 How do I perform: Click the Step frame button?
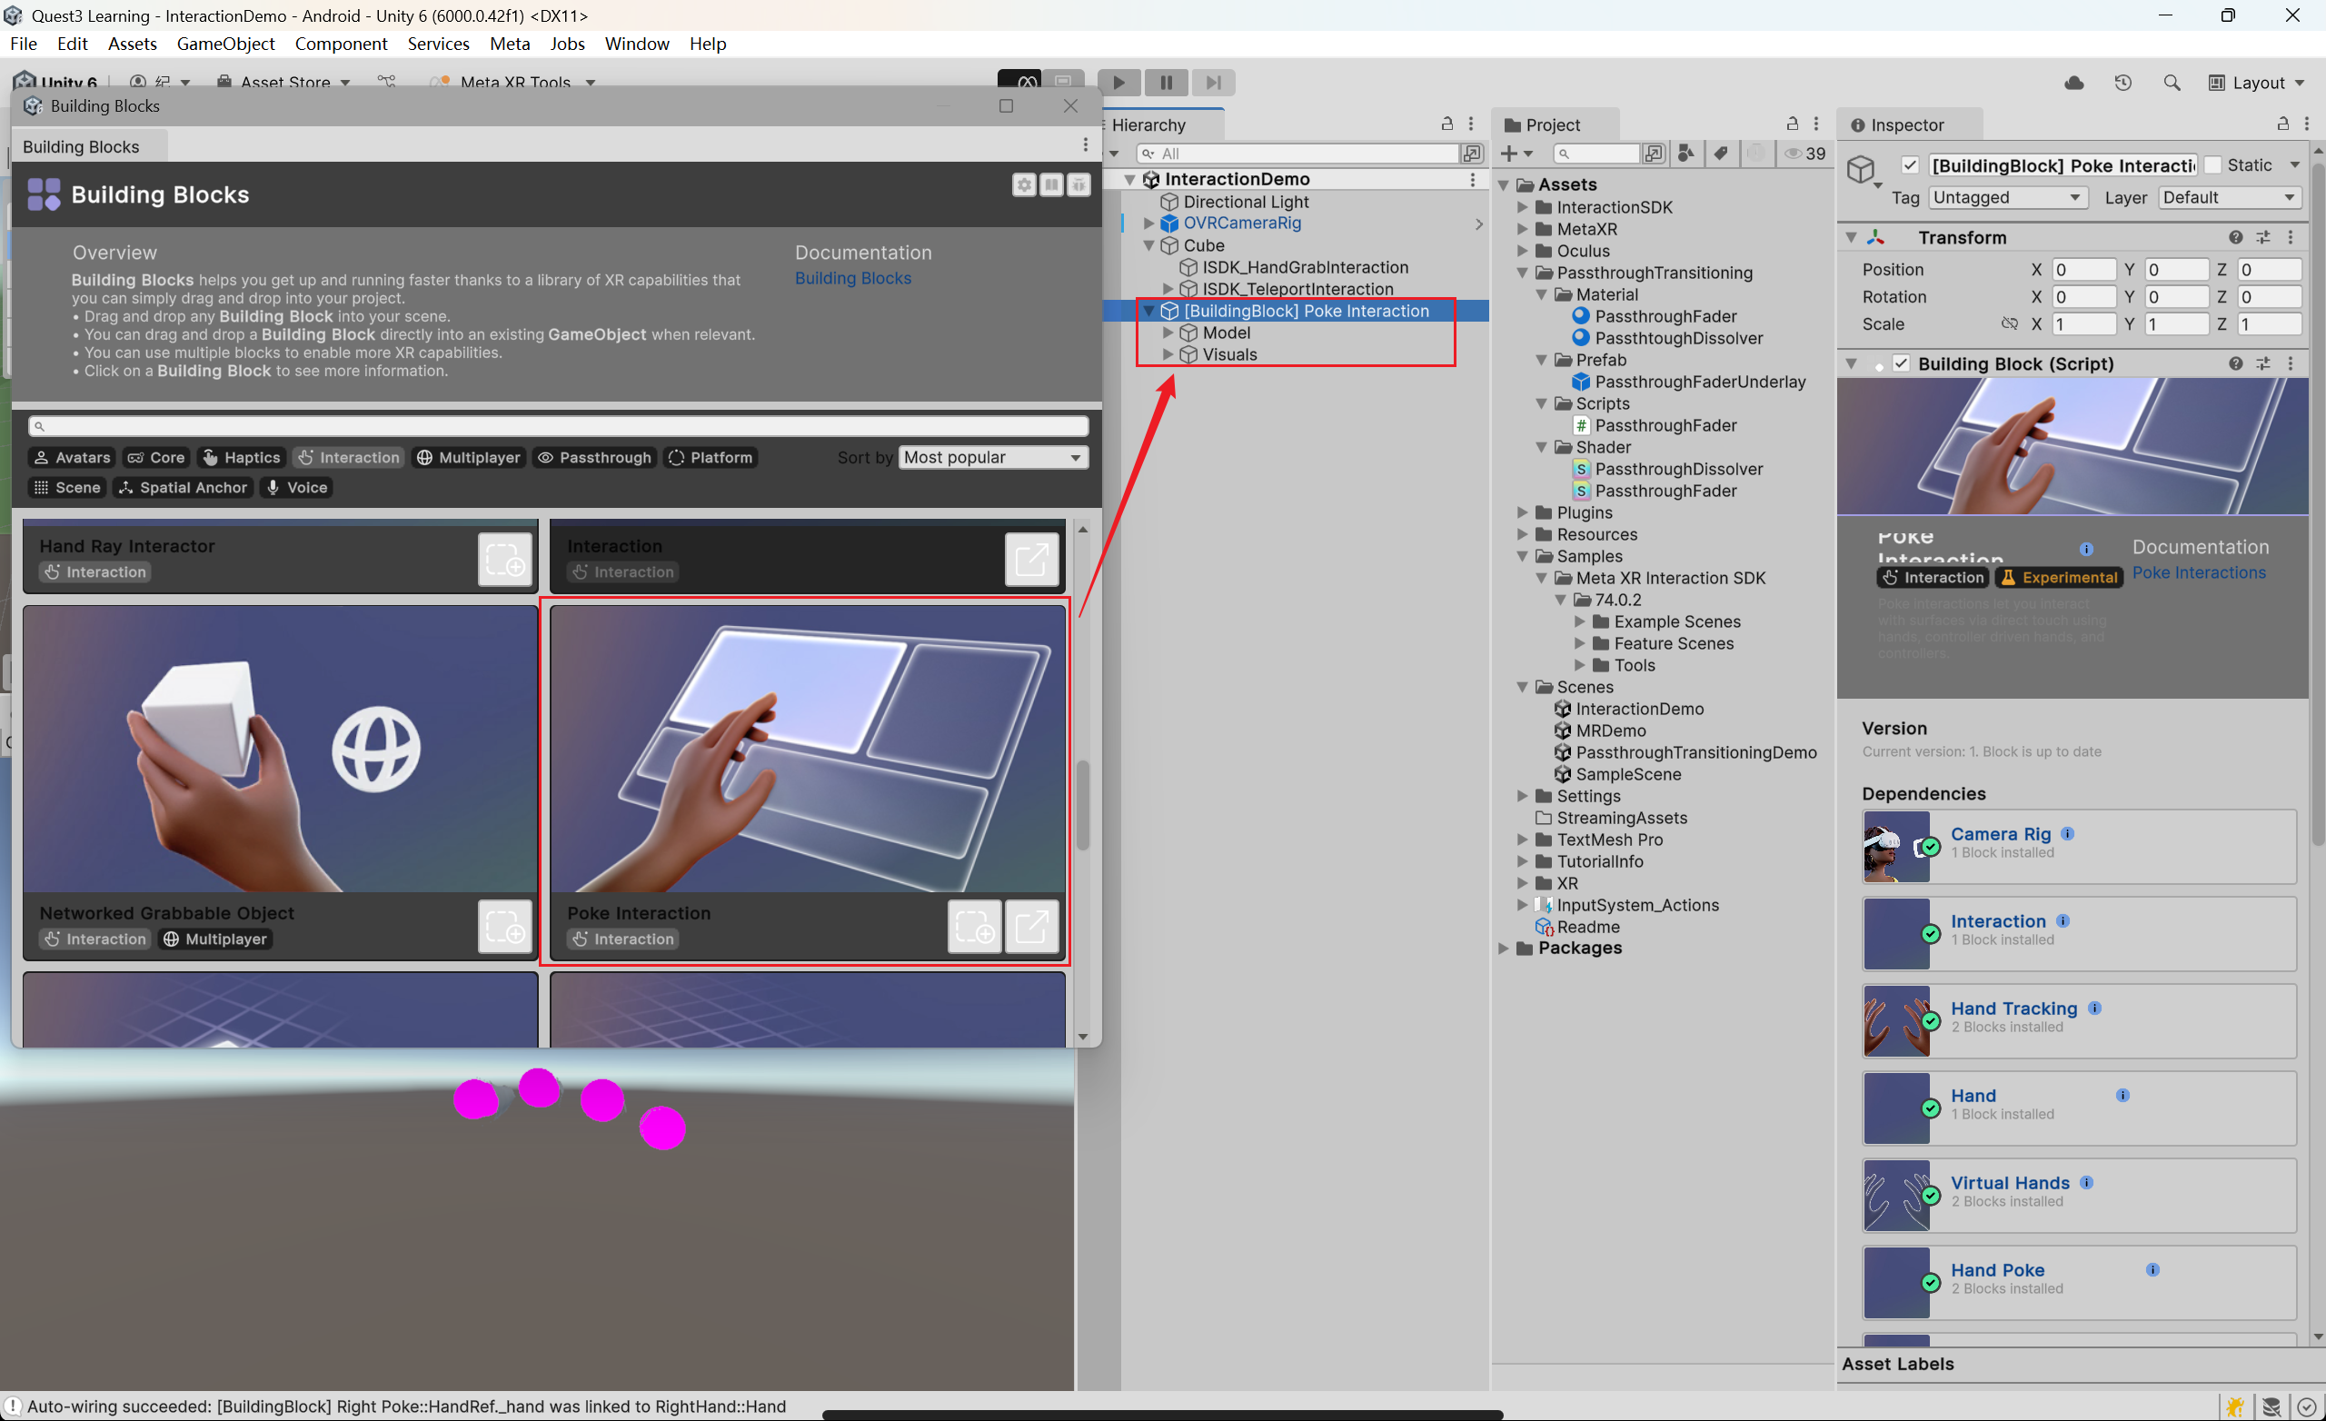1213,82
